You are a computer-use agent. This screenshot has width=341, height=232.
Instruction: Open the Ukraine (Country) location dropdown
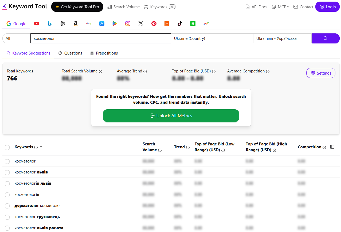(212, 38)
